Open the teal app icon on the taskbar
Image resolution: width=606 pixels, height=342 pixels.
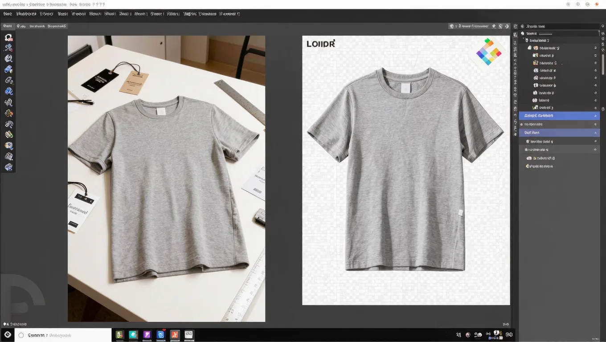pyautogui.click(x=133, y=335)
